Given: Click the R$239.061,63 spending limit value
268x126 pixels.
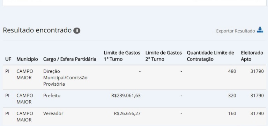Looking at the screenshot, I should pyautogui.click(x=126, y=95).
